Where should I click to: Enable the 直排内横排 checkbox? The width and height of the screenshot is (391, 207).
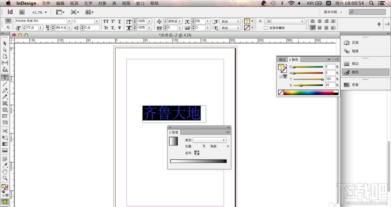[266, 28]
